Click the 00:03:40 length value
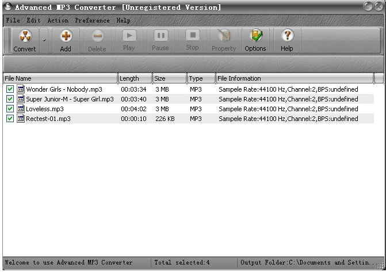The image size is (386, 272). point(133,99)
